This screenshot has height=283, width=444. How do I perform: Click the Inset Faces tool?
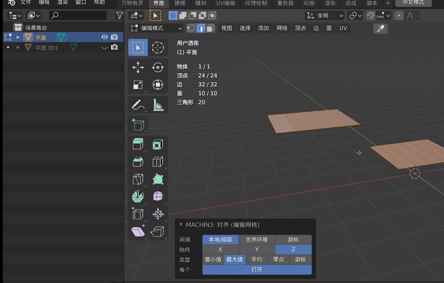pos(158,144)
